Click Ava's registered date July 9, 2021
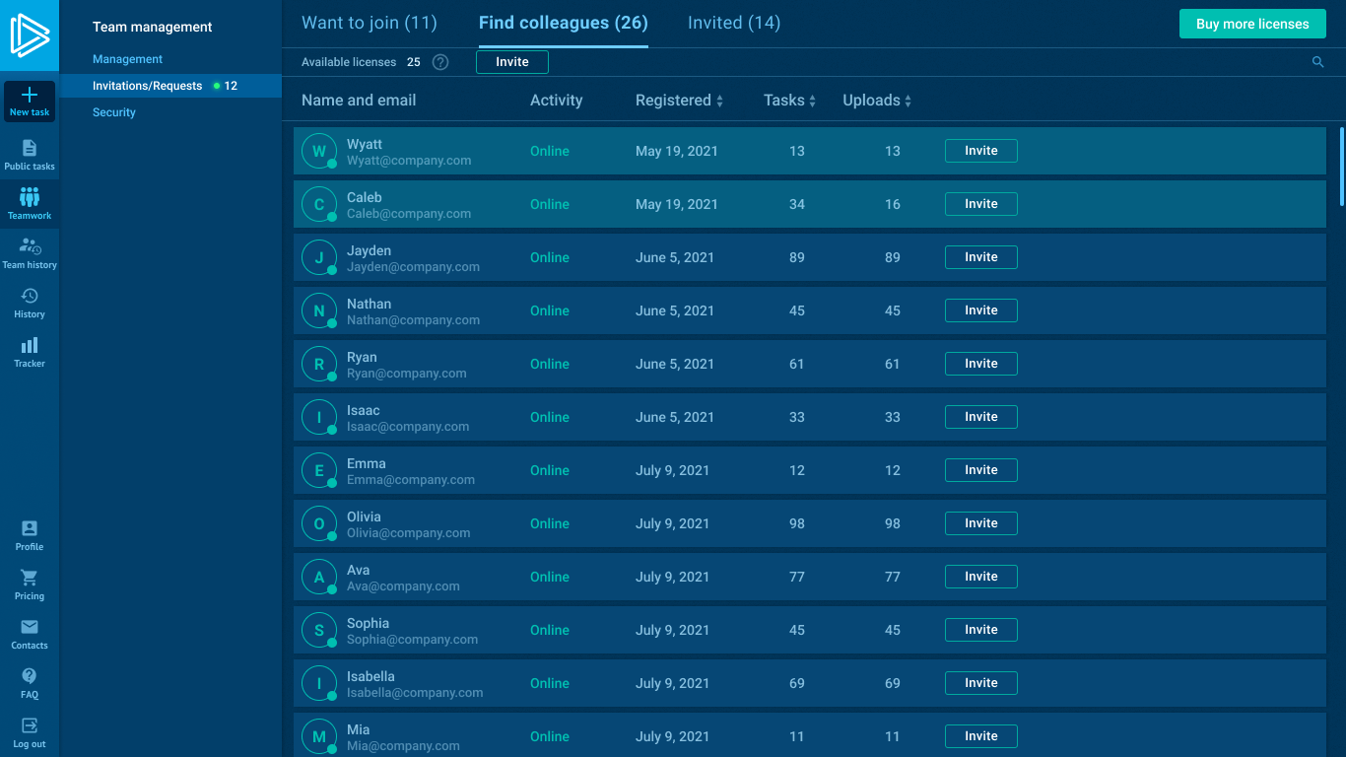This screenshot has height=757, width=1346. pos(673,577)
